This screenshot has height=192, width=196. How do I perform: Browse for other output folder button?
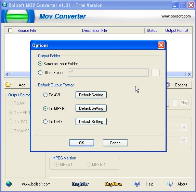156,72
